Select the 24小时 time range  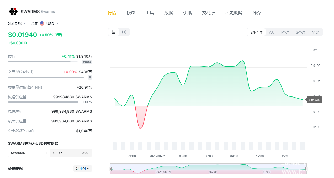tap(256, 32)
